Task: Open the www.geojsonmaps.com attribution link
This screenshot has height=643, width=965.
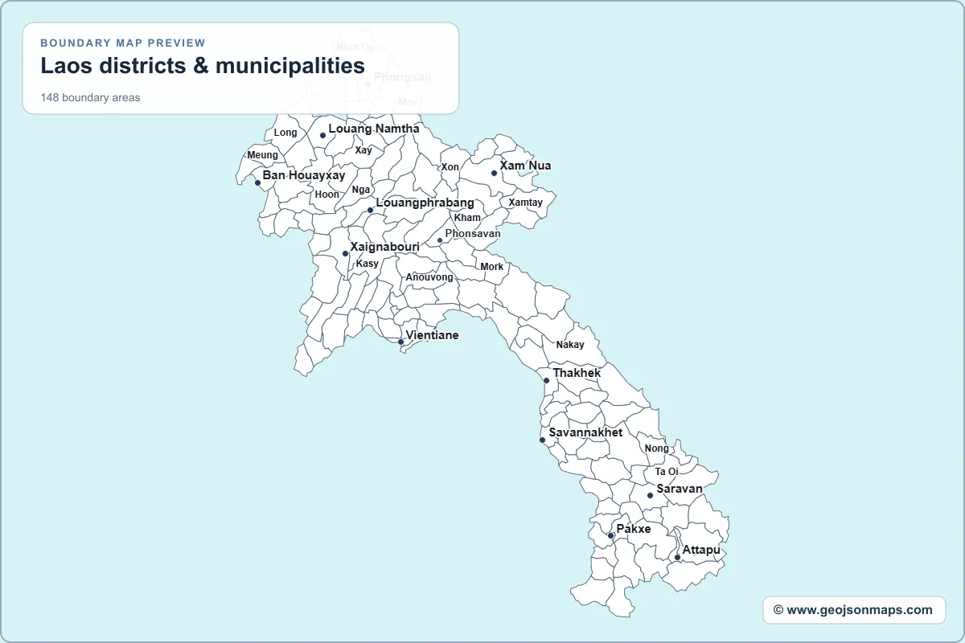Action: click(x=854, y=610)
